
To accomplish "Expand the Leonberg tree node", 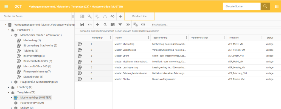I will [x=9, y=87].
